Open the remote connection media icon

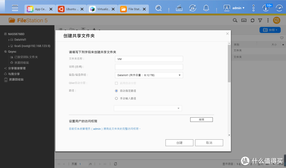(244, 20)
